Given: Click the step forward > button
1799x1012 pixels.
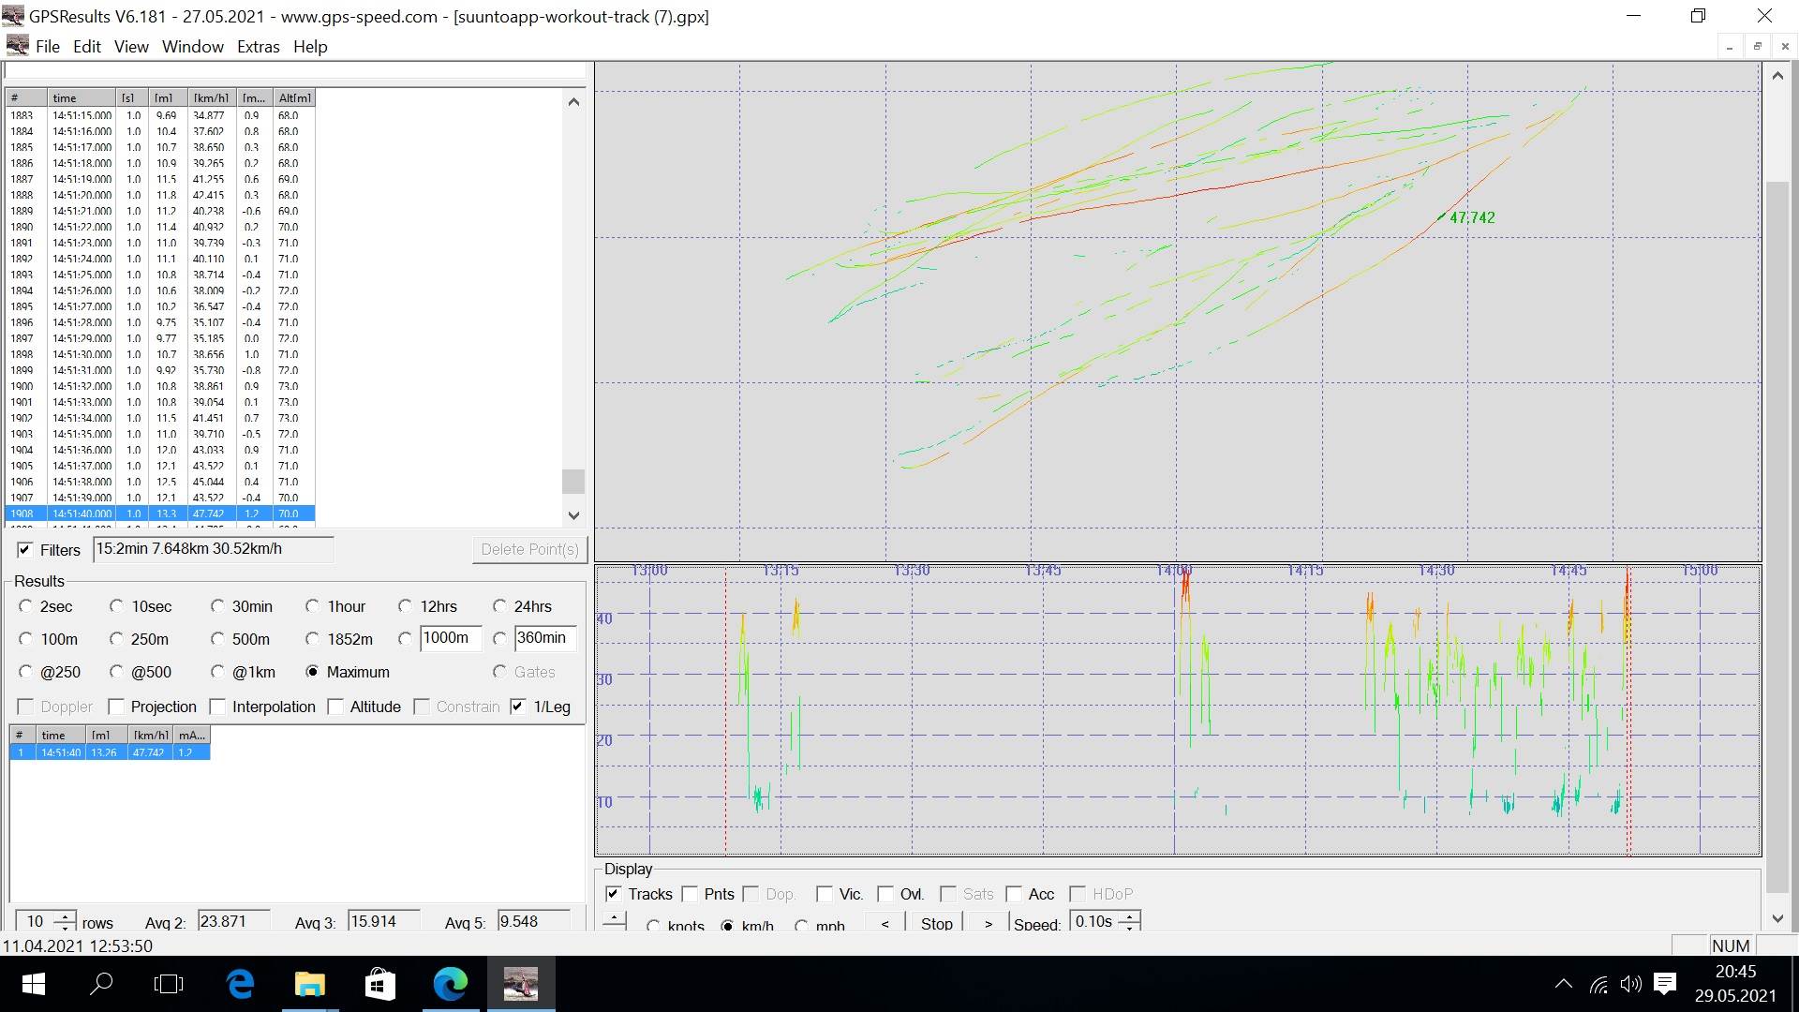Looking at the screenshot, I should tap(988, 924).
